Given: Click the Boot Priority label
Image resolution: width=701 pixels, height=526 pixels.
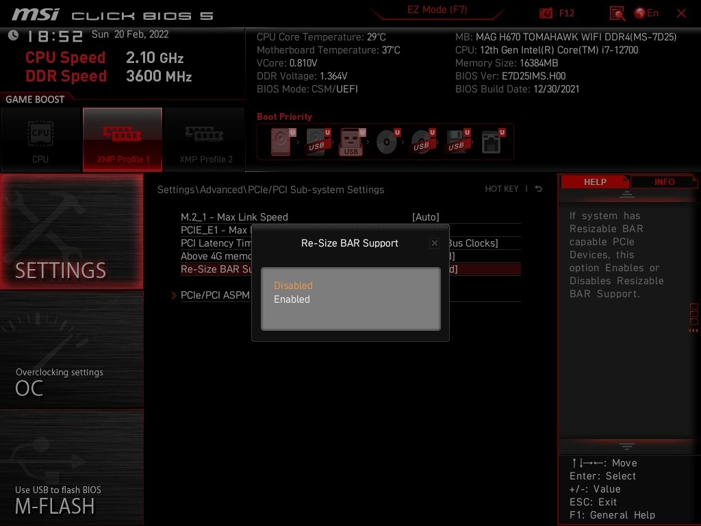Looking at the screenshot, I should tap(284, 116).
